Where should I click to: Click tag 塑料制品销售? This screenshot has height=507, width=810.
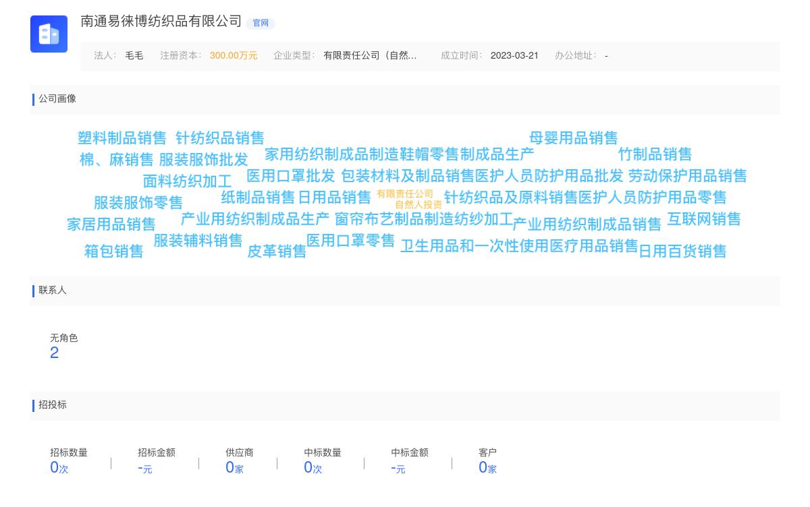tap(122, 138)
